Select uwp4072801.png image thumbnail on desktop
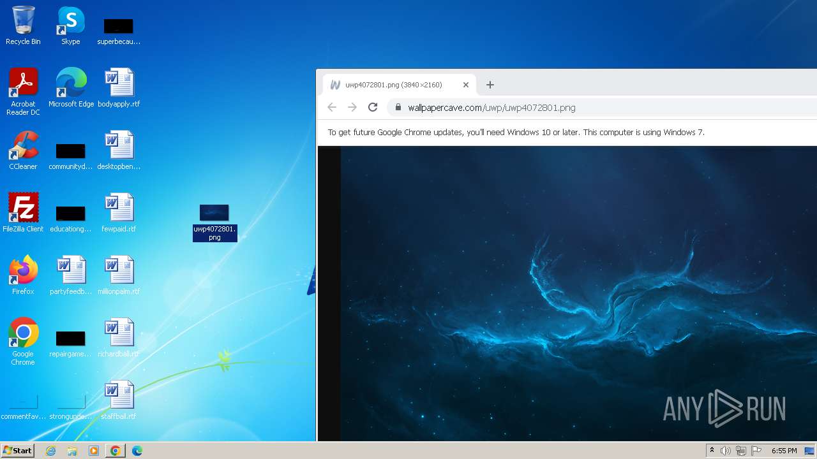817x459 pixels. [x=214, y=222]
